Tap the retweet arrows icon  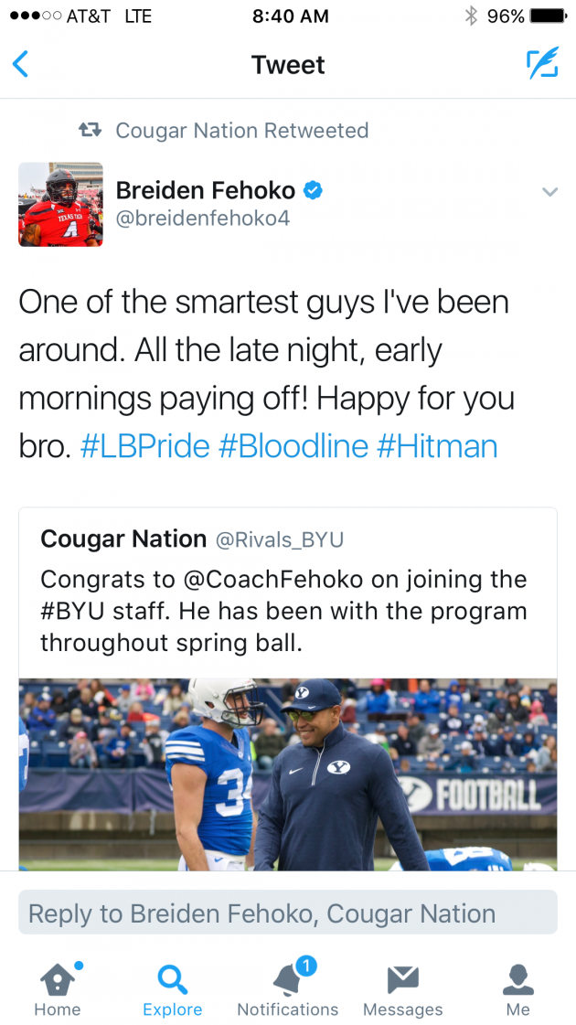pyautogui.click(x=90, y=130)
